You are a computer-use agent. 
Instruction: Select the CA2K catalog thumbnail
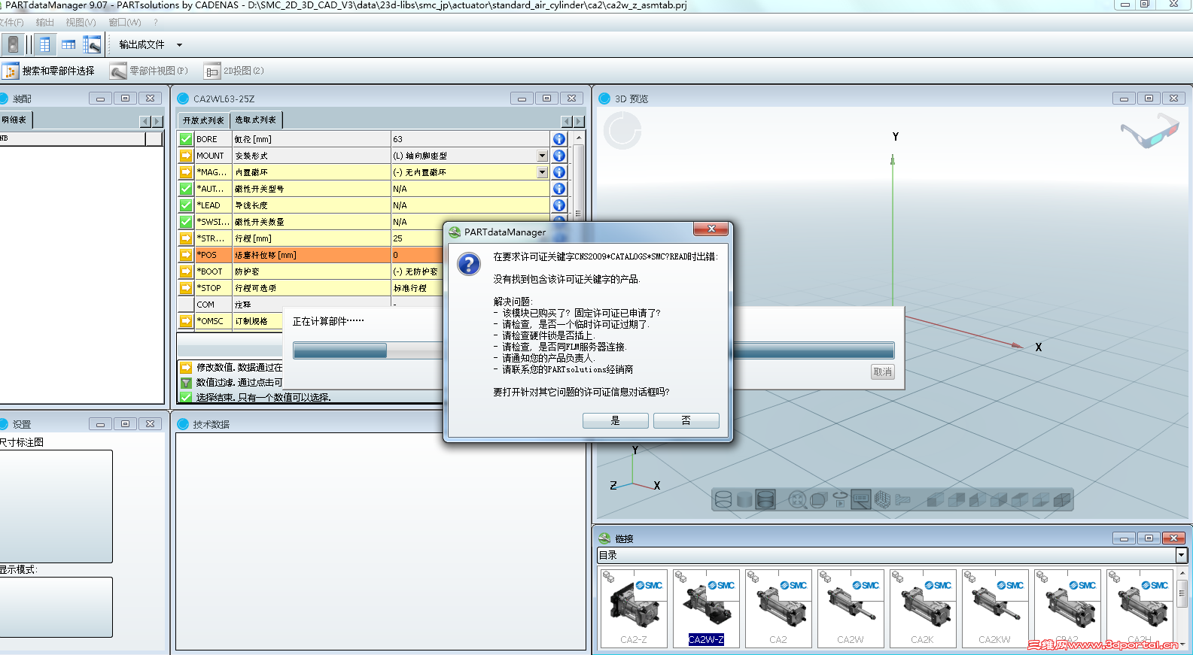(x=922, y=608)
